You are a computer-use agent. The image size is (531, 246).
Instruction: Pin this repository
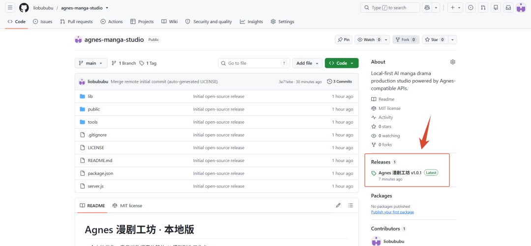pos(343,40)
